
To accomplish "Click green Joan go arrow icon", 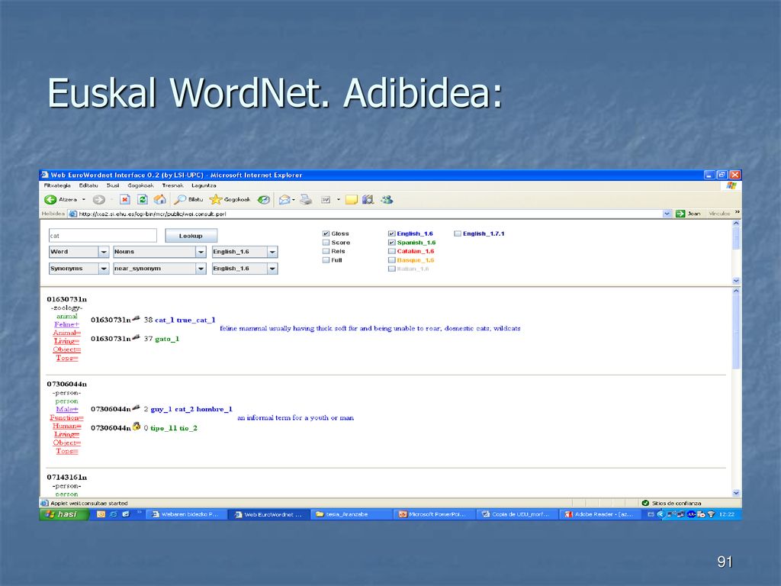I will [x=680, y=214].
